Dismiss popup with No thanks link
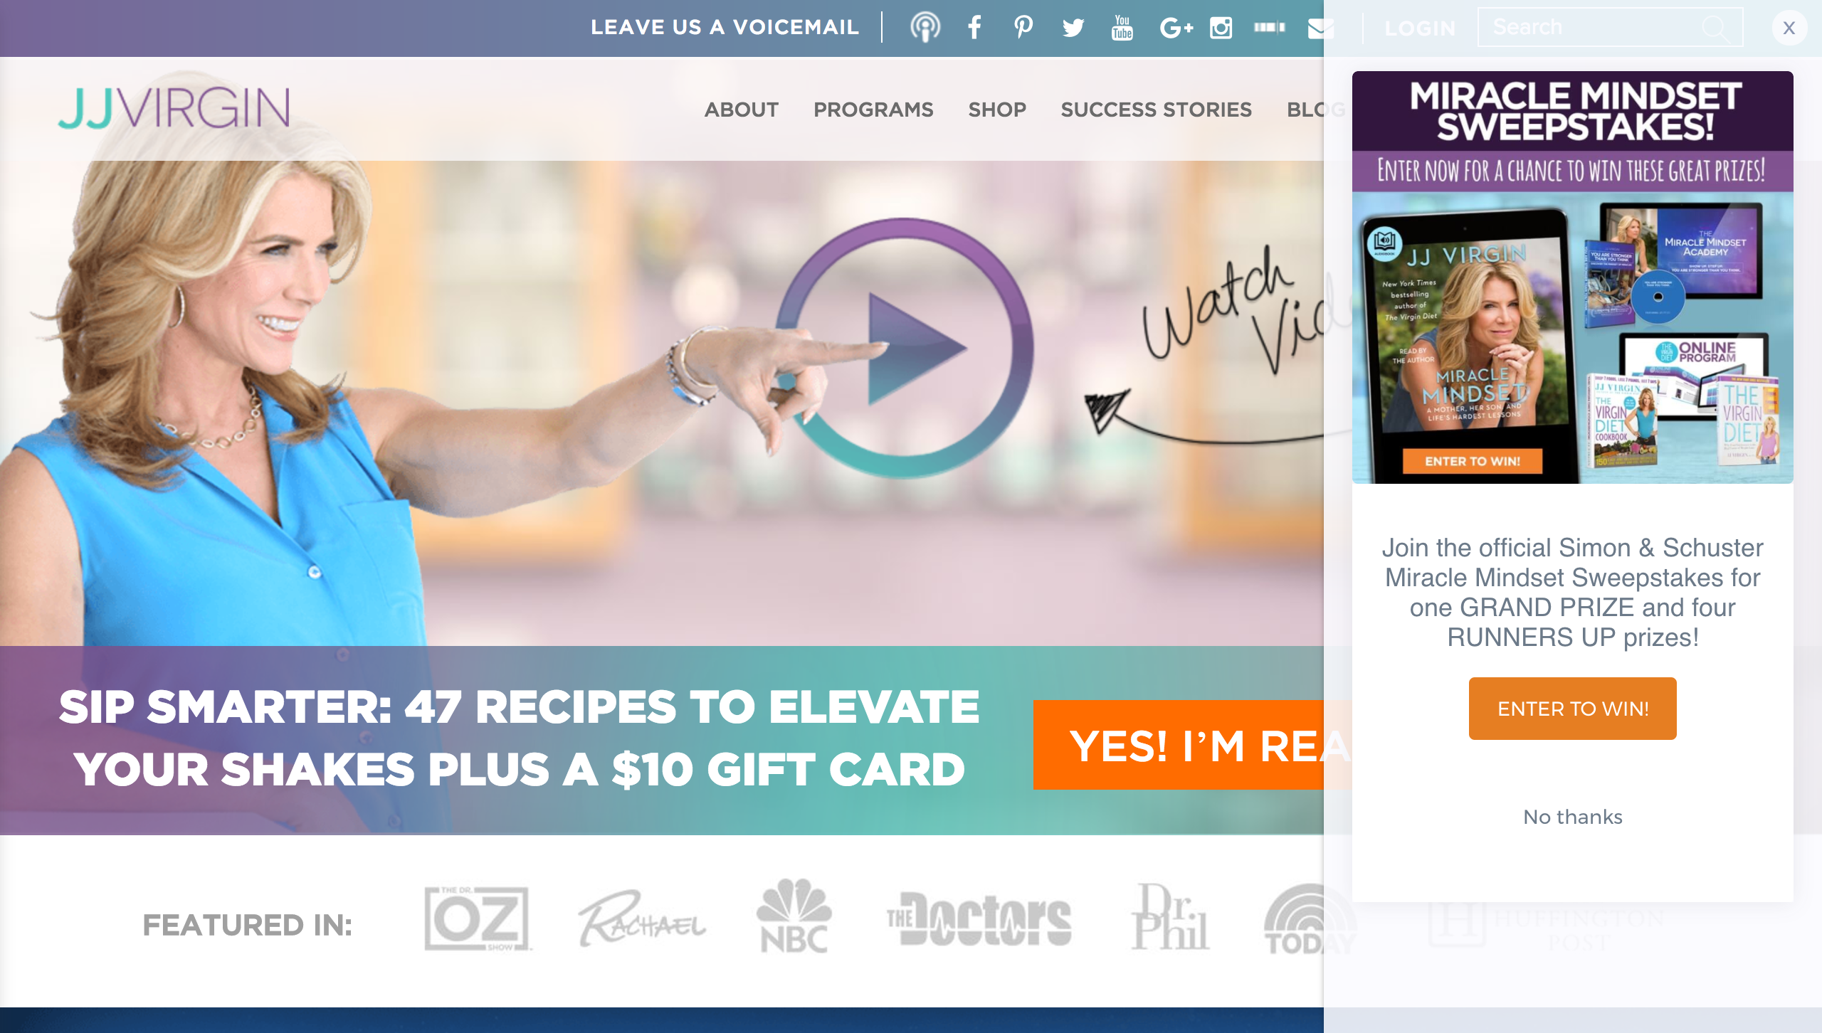 (x=1573, y=817)
